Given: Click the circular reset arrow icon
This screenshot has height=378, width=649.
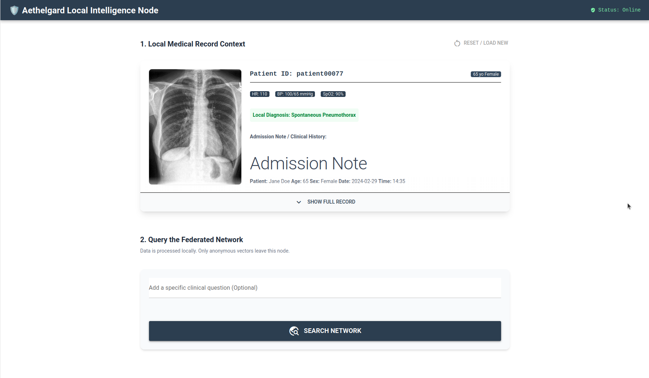Looking at the screenshot, I should point(457,43).
